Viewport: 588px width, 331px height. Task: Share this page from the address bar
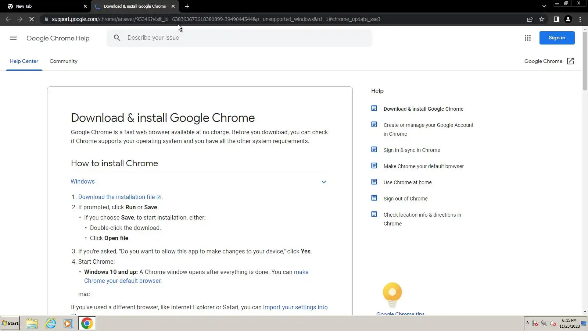530,19
